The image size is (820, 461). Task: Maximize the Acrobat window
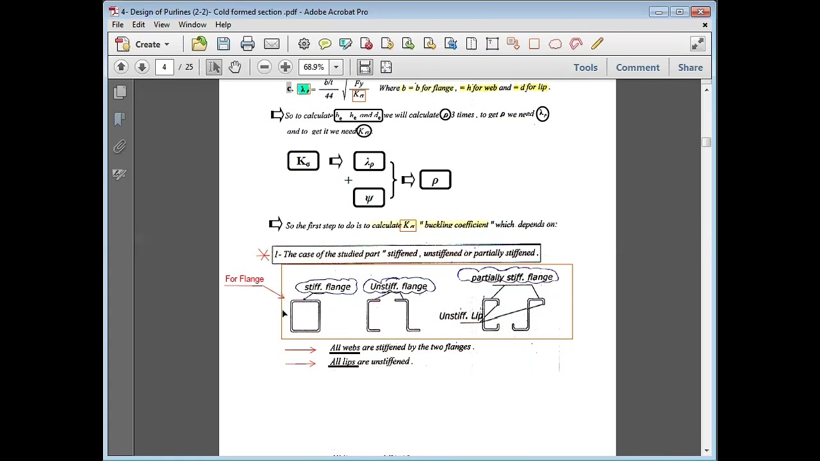pyautogui.click(x=680, y=12)
